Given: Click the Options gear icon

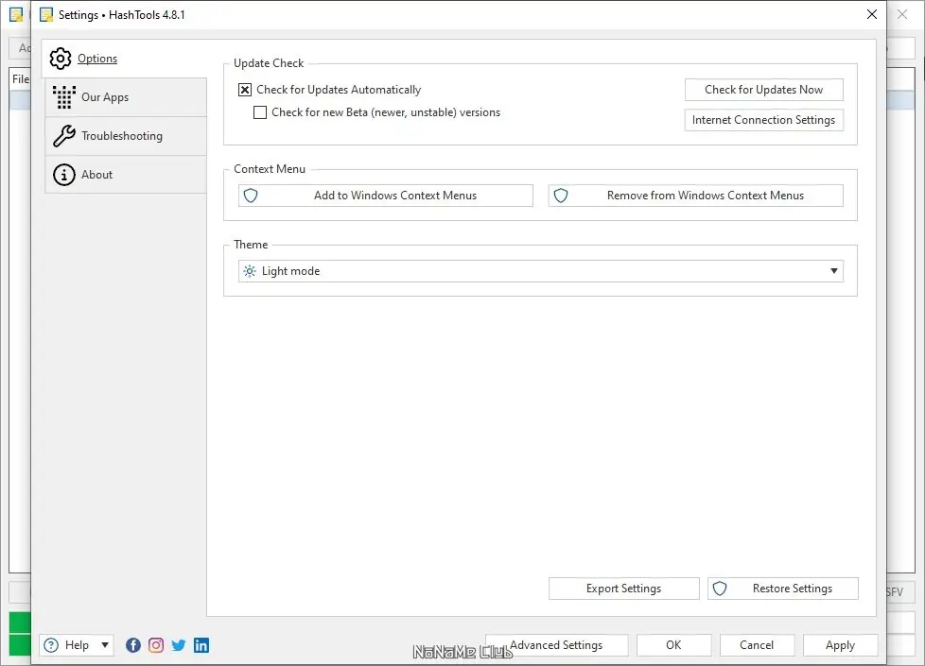Looking at the screenshot, I should pyautogui.click(x=61, y=59).
